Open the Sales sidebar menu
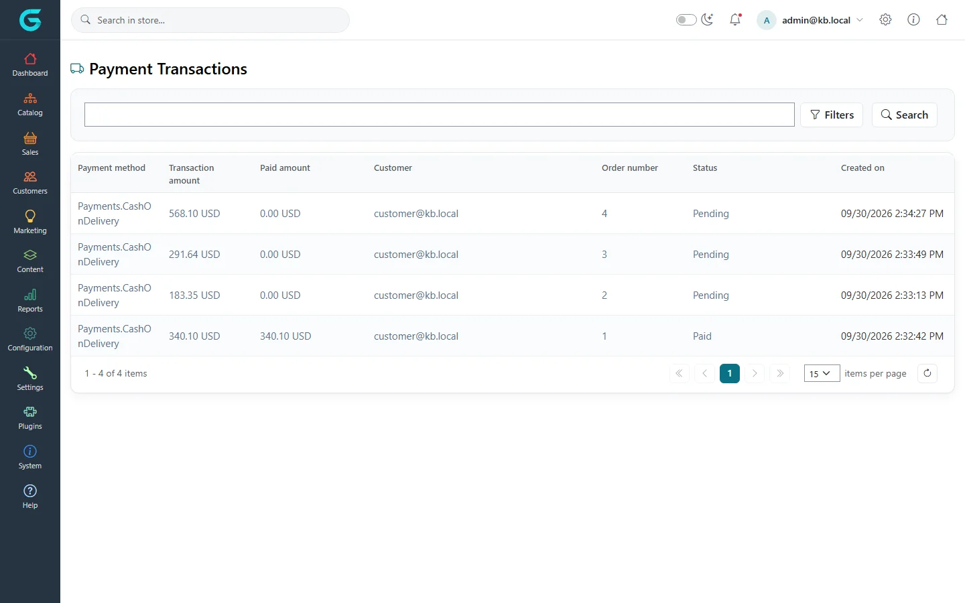Viewport: 965px width, 603px height. (30, 144)
